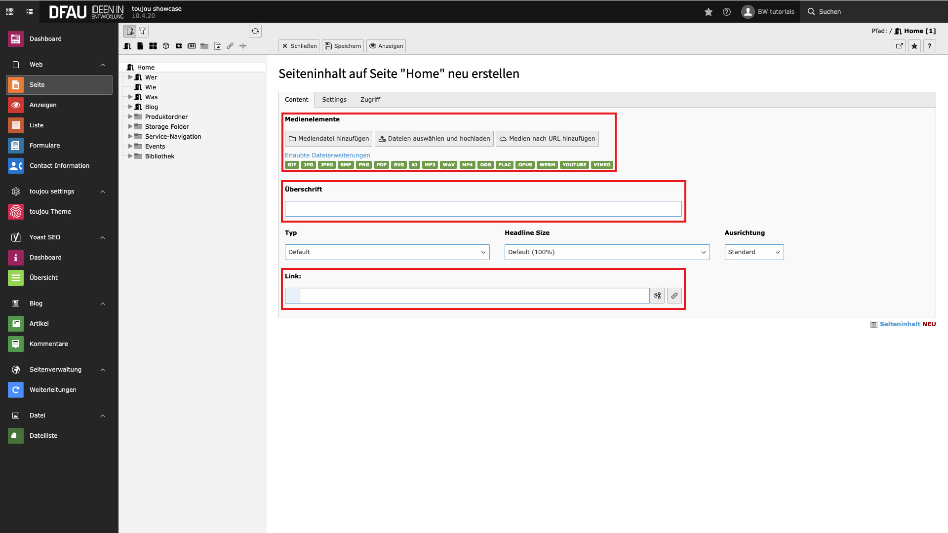Switch to the Zugriff tab
This screenshot has width=948, height=533.
tap(370, 100)
